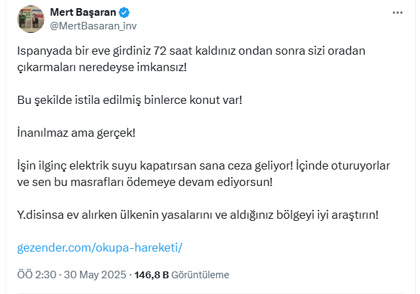Screen dimensions: 420x294
Task: Click the Görüntüleme label
Action: pyautogui.click(x=200, y=275)
